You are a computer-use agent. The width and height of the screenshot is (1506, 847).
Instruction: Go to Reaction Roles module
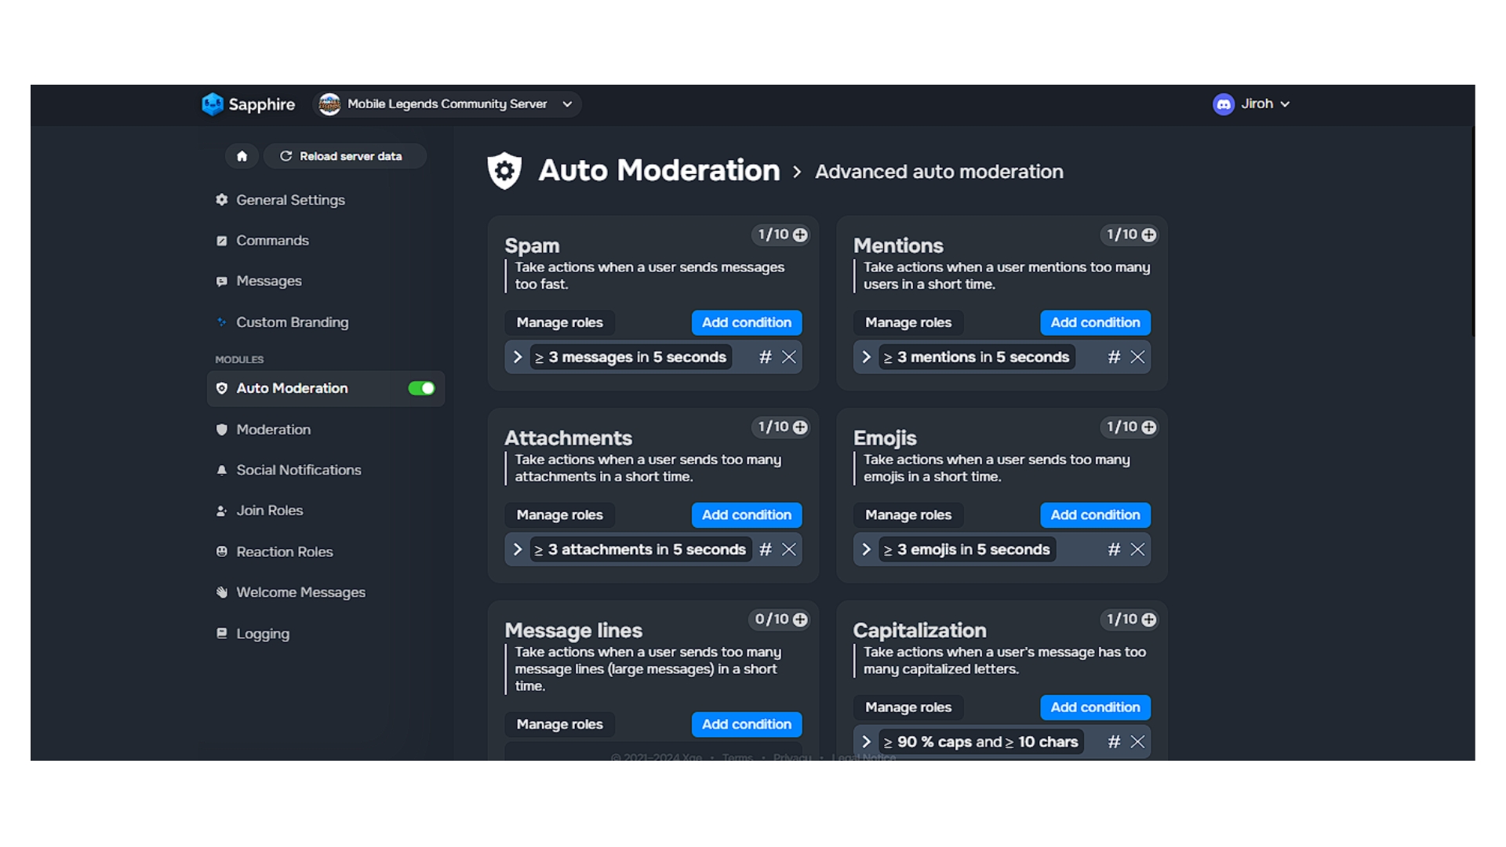click(x=284, y=551)
